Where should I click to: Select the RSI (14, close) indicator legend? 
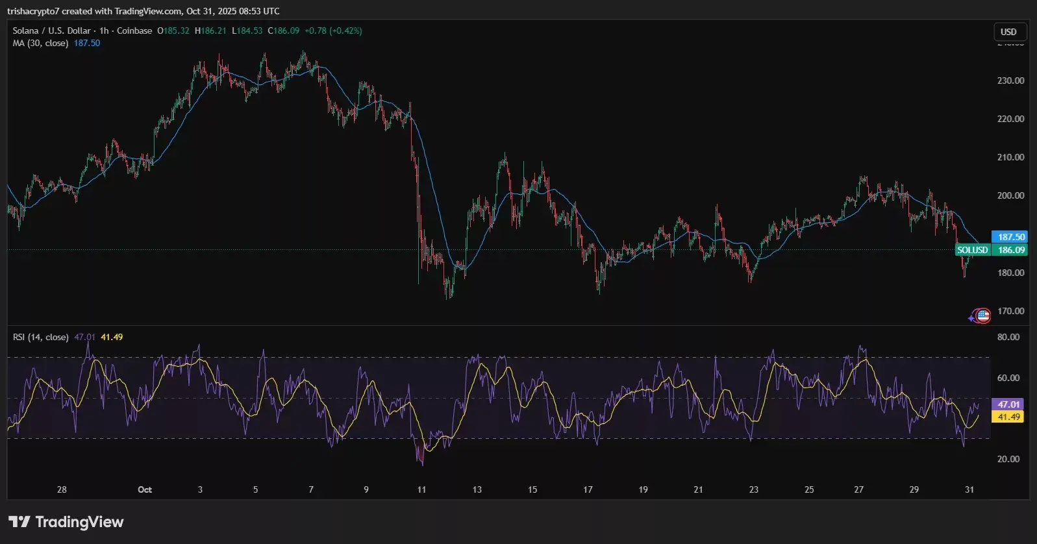(x=40, y=337)
